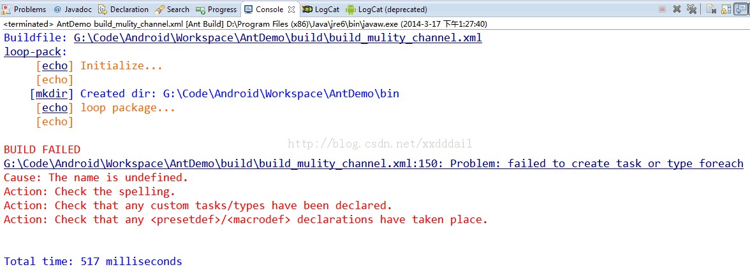Click 'Created dir' bin path text

tap(240, 94)
